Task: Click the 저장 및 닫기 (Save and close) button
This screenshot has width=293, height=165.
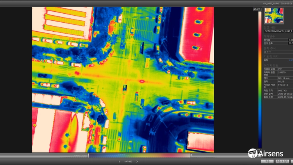Action: (282, 161)
